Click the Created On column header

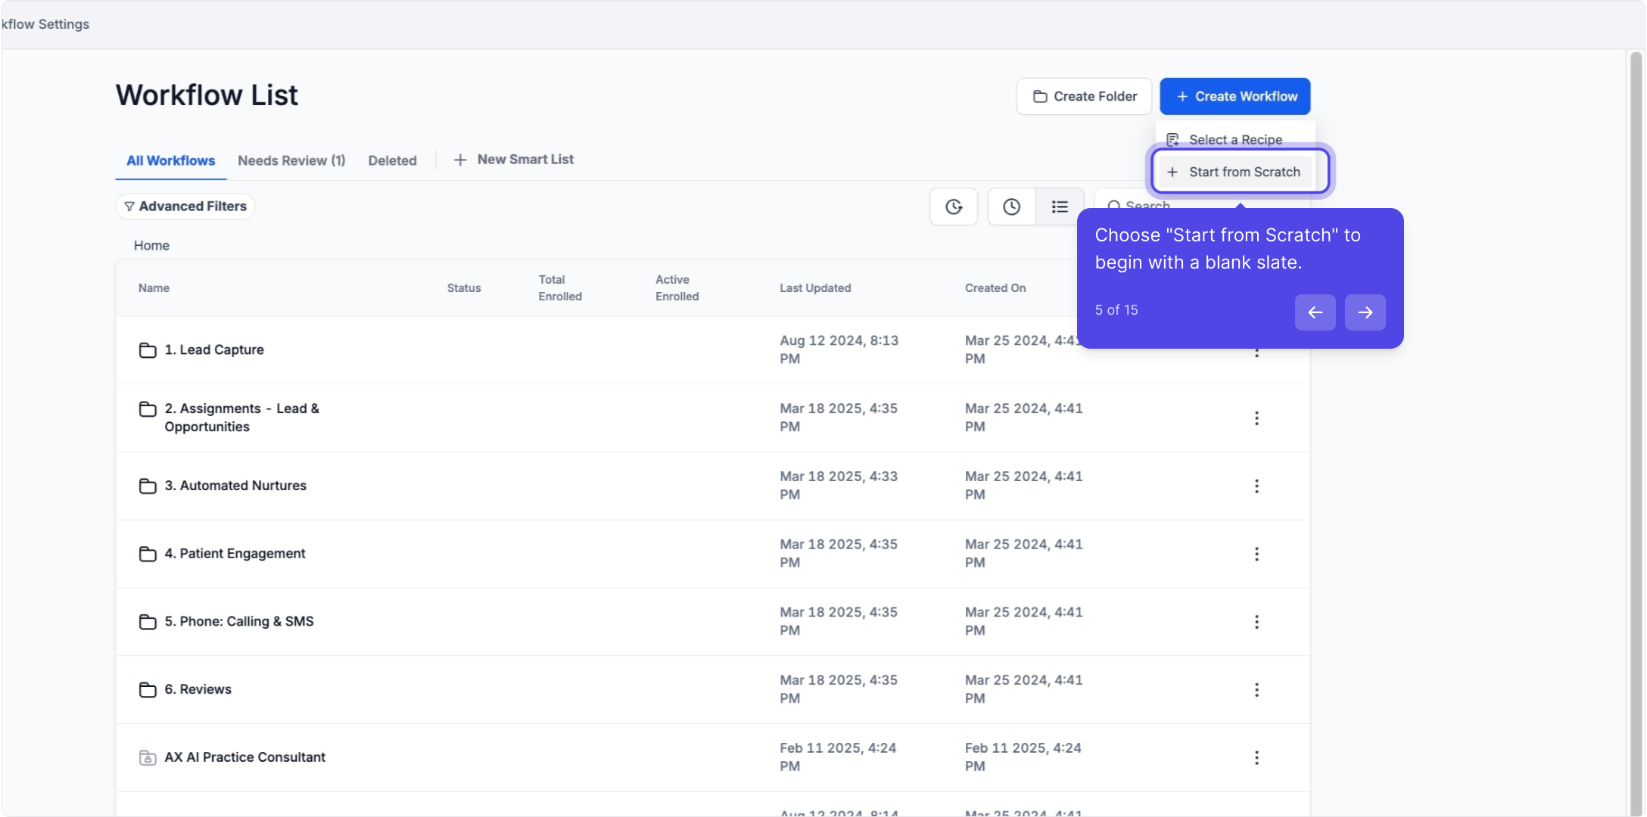(x=995, y=288)
